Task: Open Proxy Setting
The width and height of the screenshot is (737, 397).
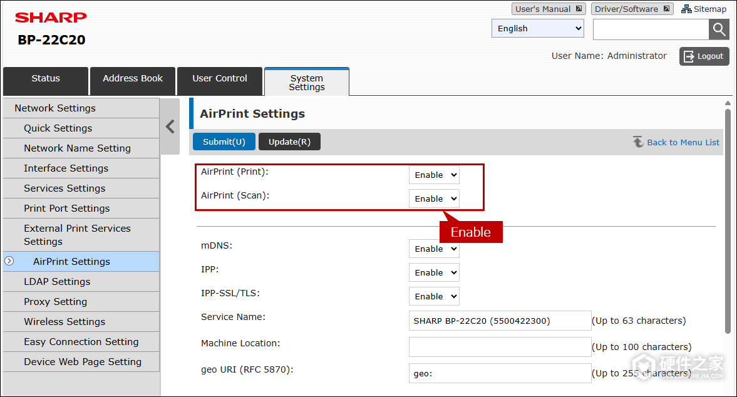Action: [x=81, y=302]
